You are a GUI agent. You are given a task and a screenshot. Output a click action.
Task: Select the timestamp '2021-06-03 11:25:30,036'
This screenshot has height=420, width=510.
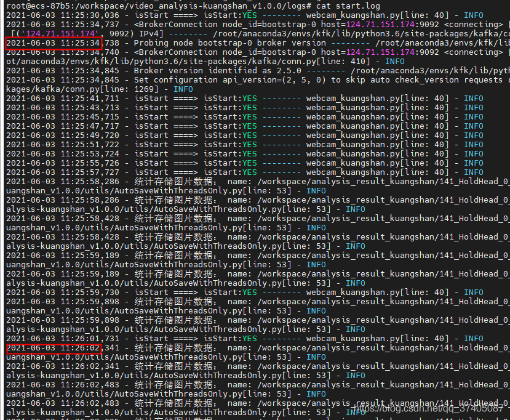(63, 15)
